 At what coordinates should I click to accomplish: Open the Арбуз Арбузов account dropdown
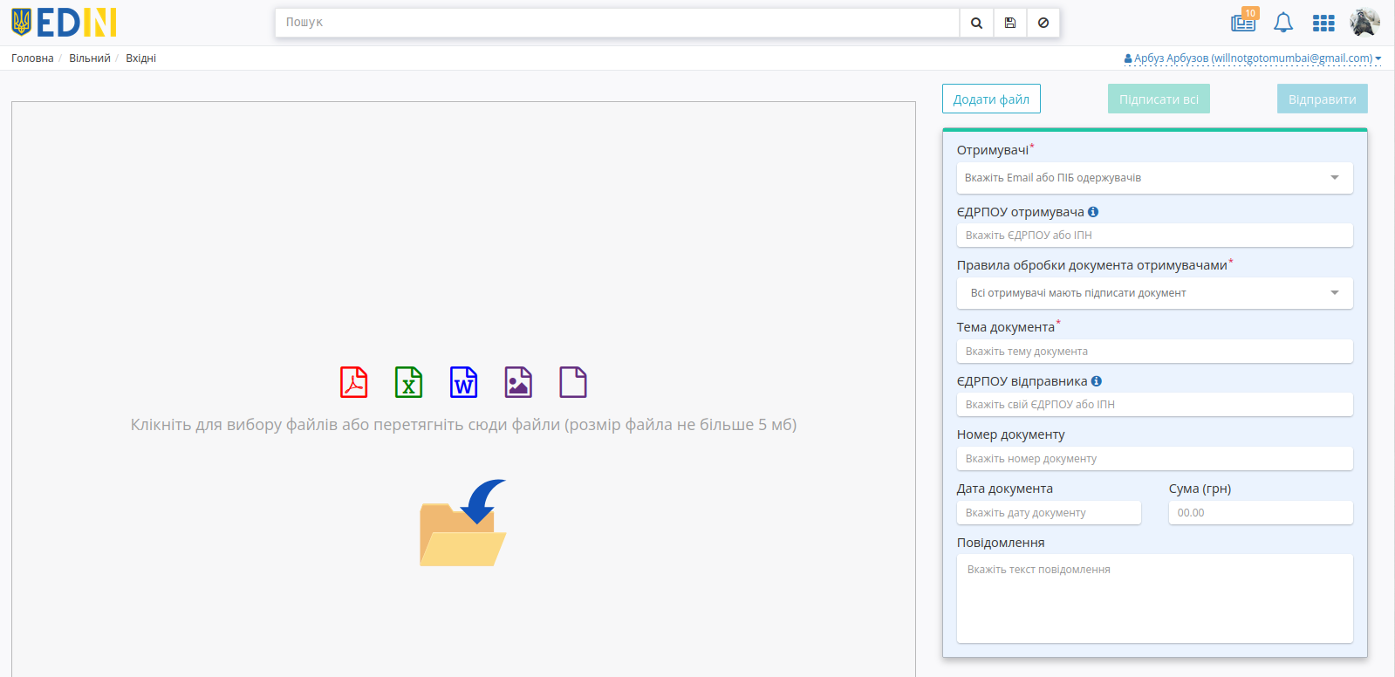(x=1253, y=58)
